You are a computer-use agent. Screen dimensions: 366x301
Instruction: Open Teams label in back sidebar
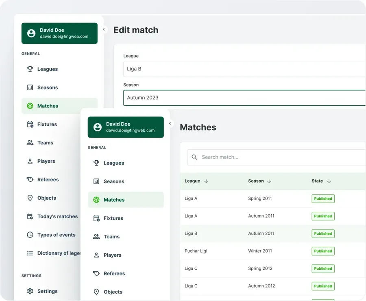tap(45, 143)
